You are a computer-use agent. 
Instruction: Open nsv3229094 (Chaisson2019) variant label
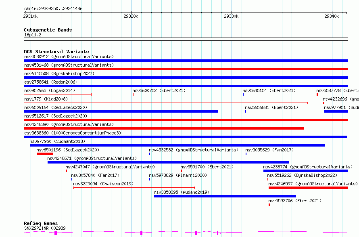(x=103, y=184)
